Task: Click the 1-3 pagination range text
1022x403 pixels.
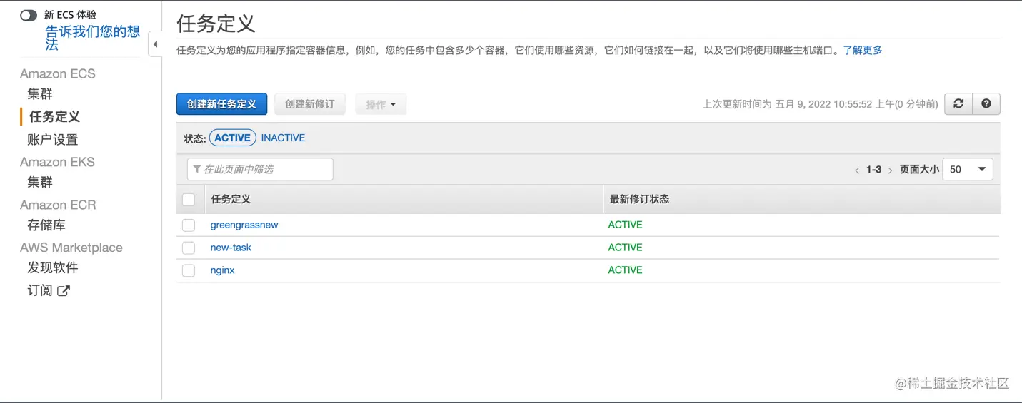Action: pos(873,170)
